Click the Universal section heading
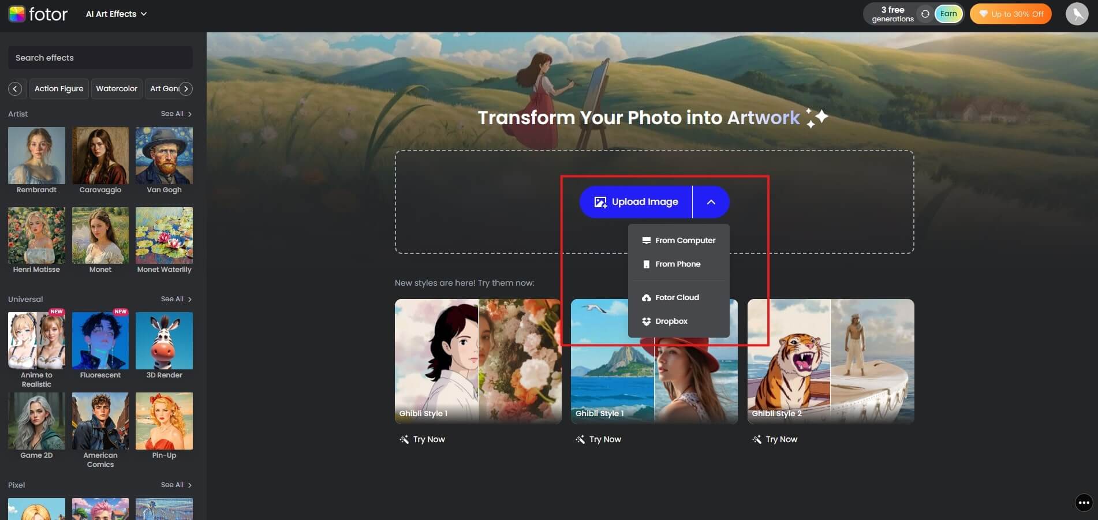This screenshot has width=1098, height=520. click(25, 299)
